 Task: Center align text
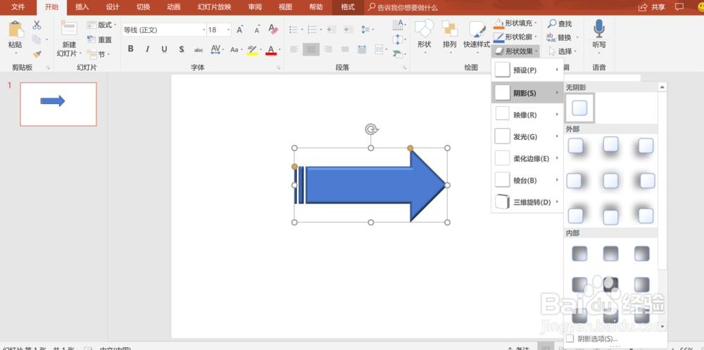311,49
